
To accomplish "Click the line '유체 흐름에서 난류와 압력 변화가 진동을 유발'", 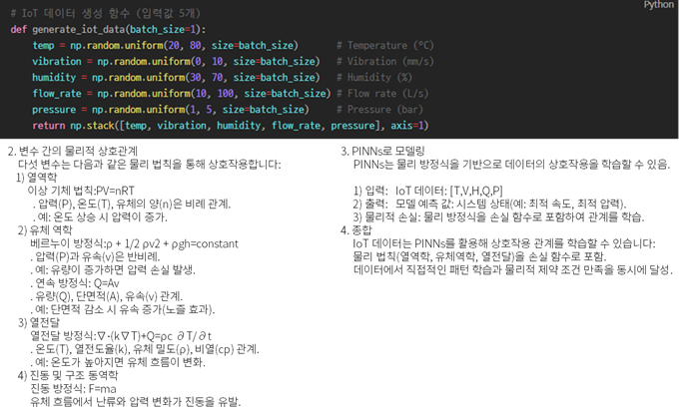I will [136, 402].
